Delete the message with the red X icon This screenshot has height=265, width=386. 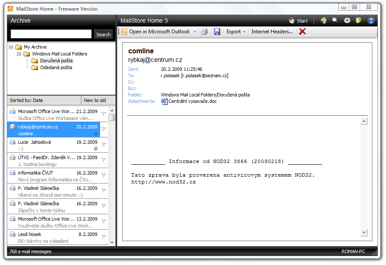pos(302,32)
